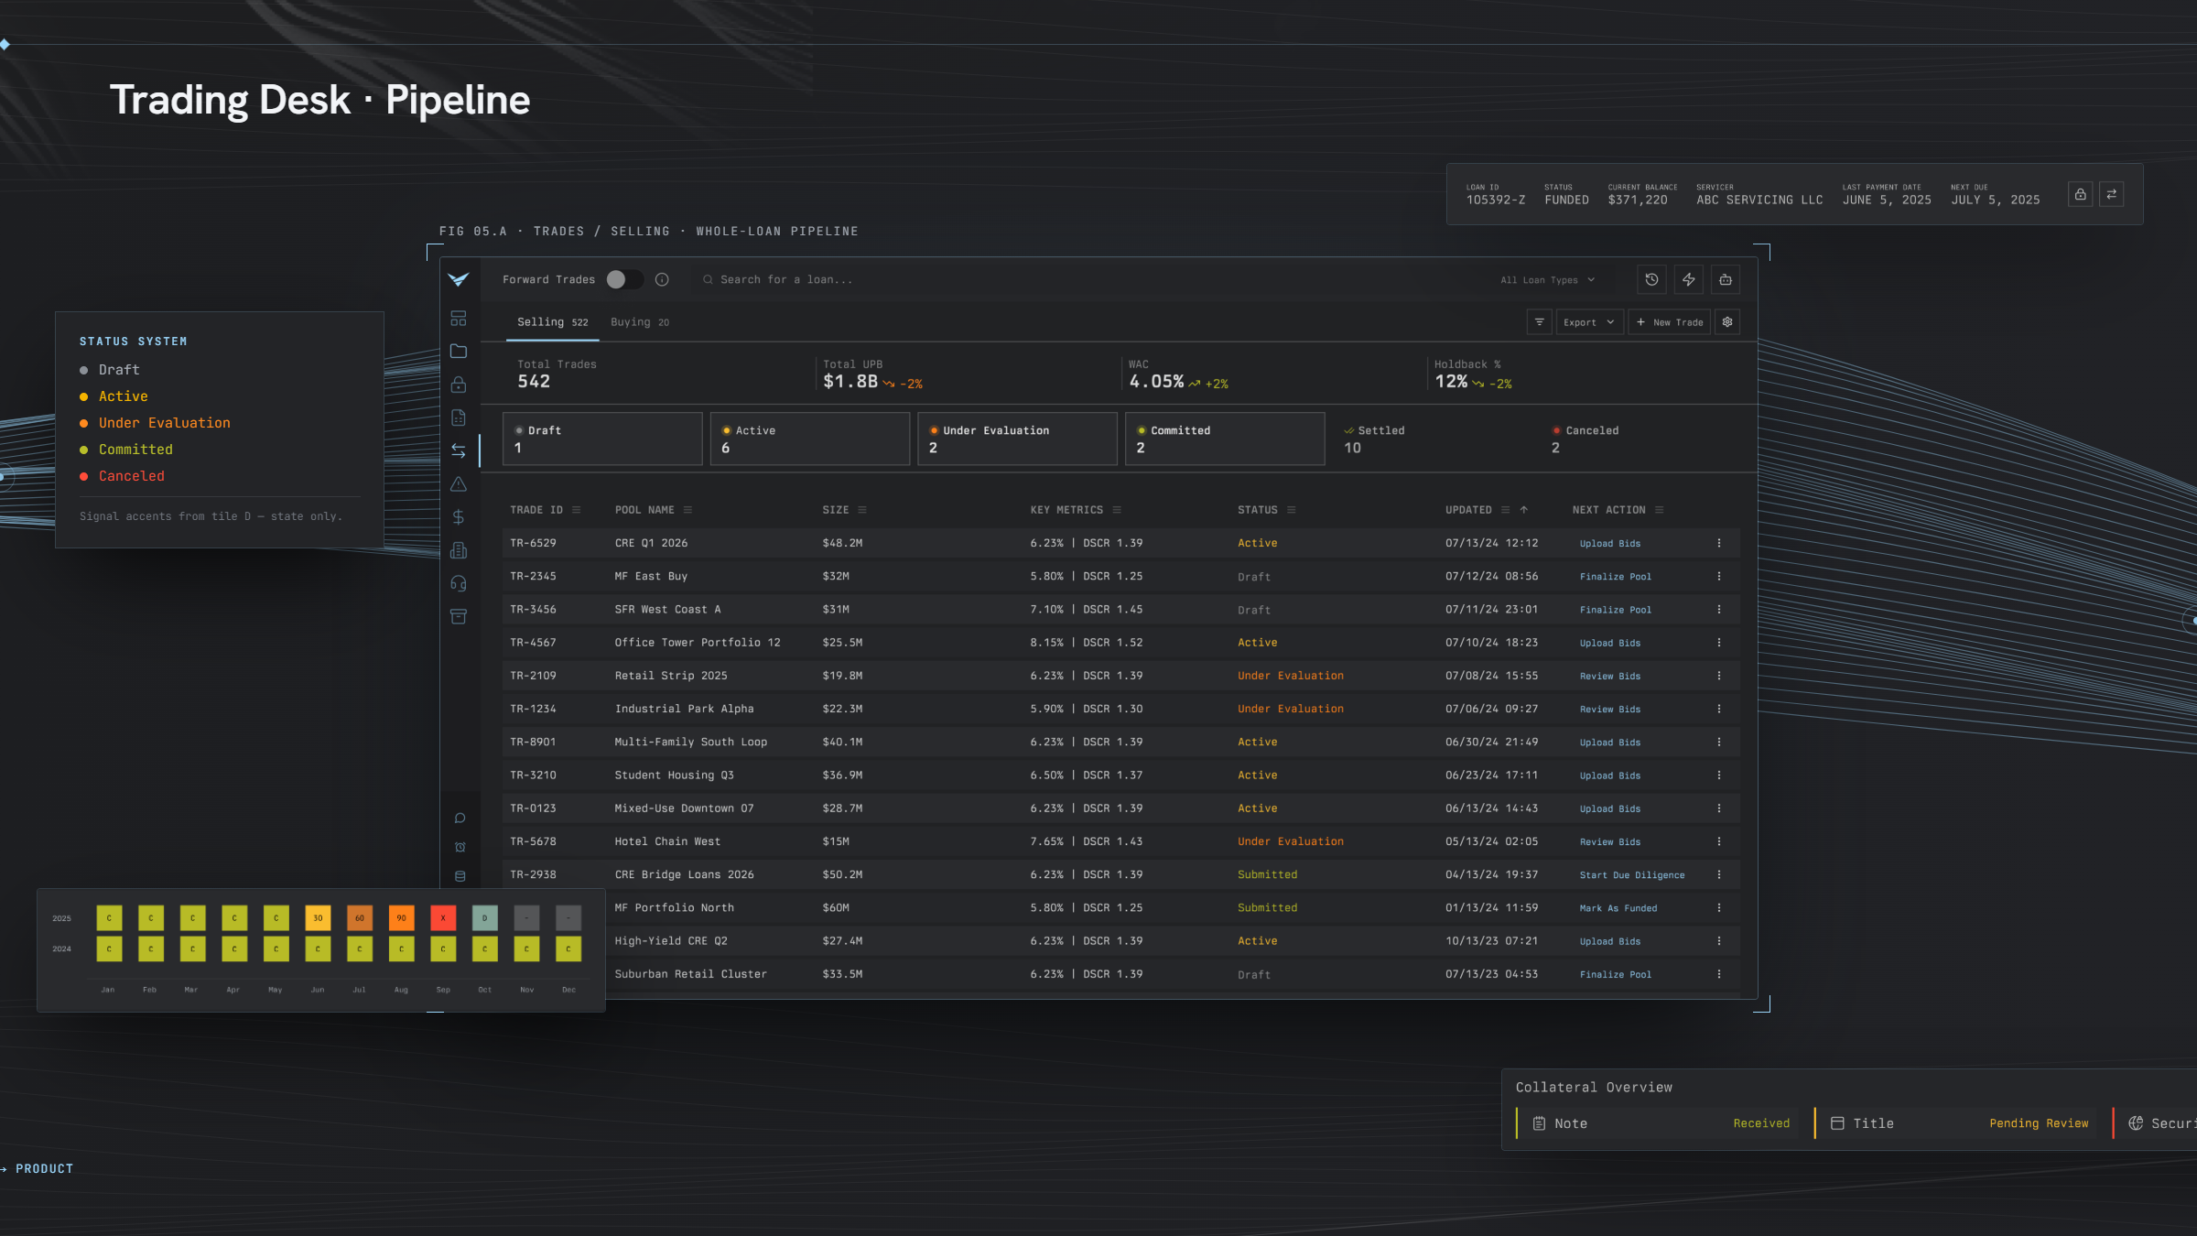The width and height of the screenshot is (2197, 1236).
Task: Open the document icon in sidebar
Action: (459, 417)
